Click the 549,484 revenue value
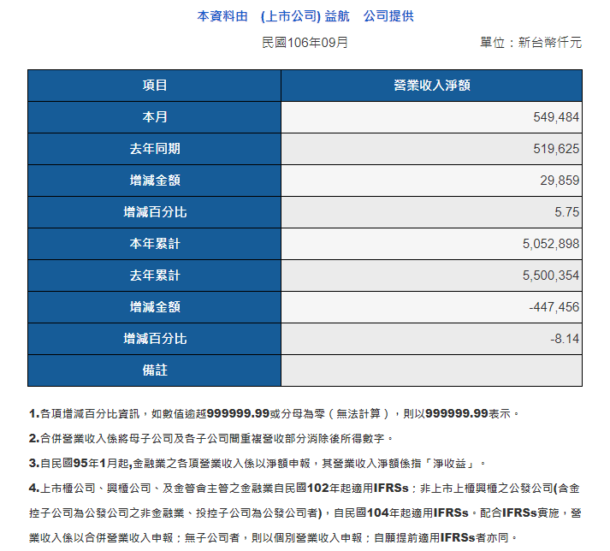Viewport: 610px width, 551px height. click(x=555, y=117)
